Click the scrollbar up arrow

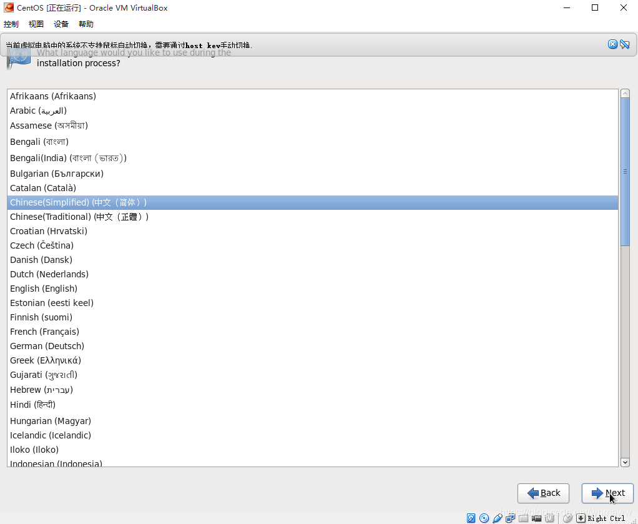625,93
